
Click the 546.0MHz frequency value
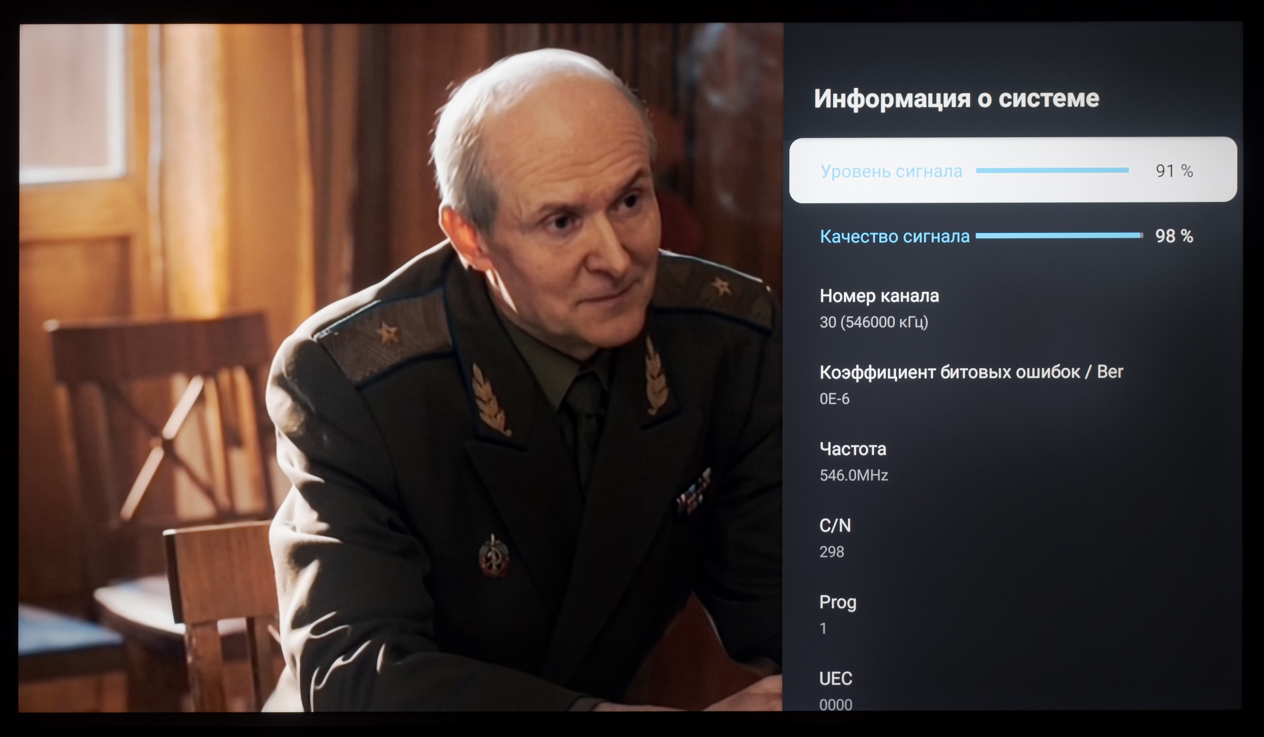[x=853, y=475]
